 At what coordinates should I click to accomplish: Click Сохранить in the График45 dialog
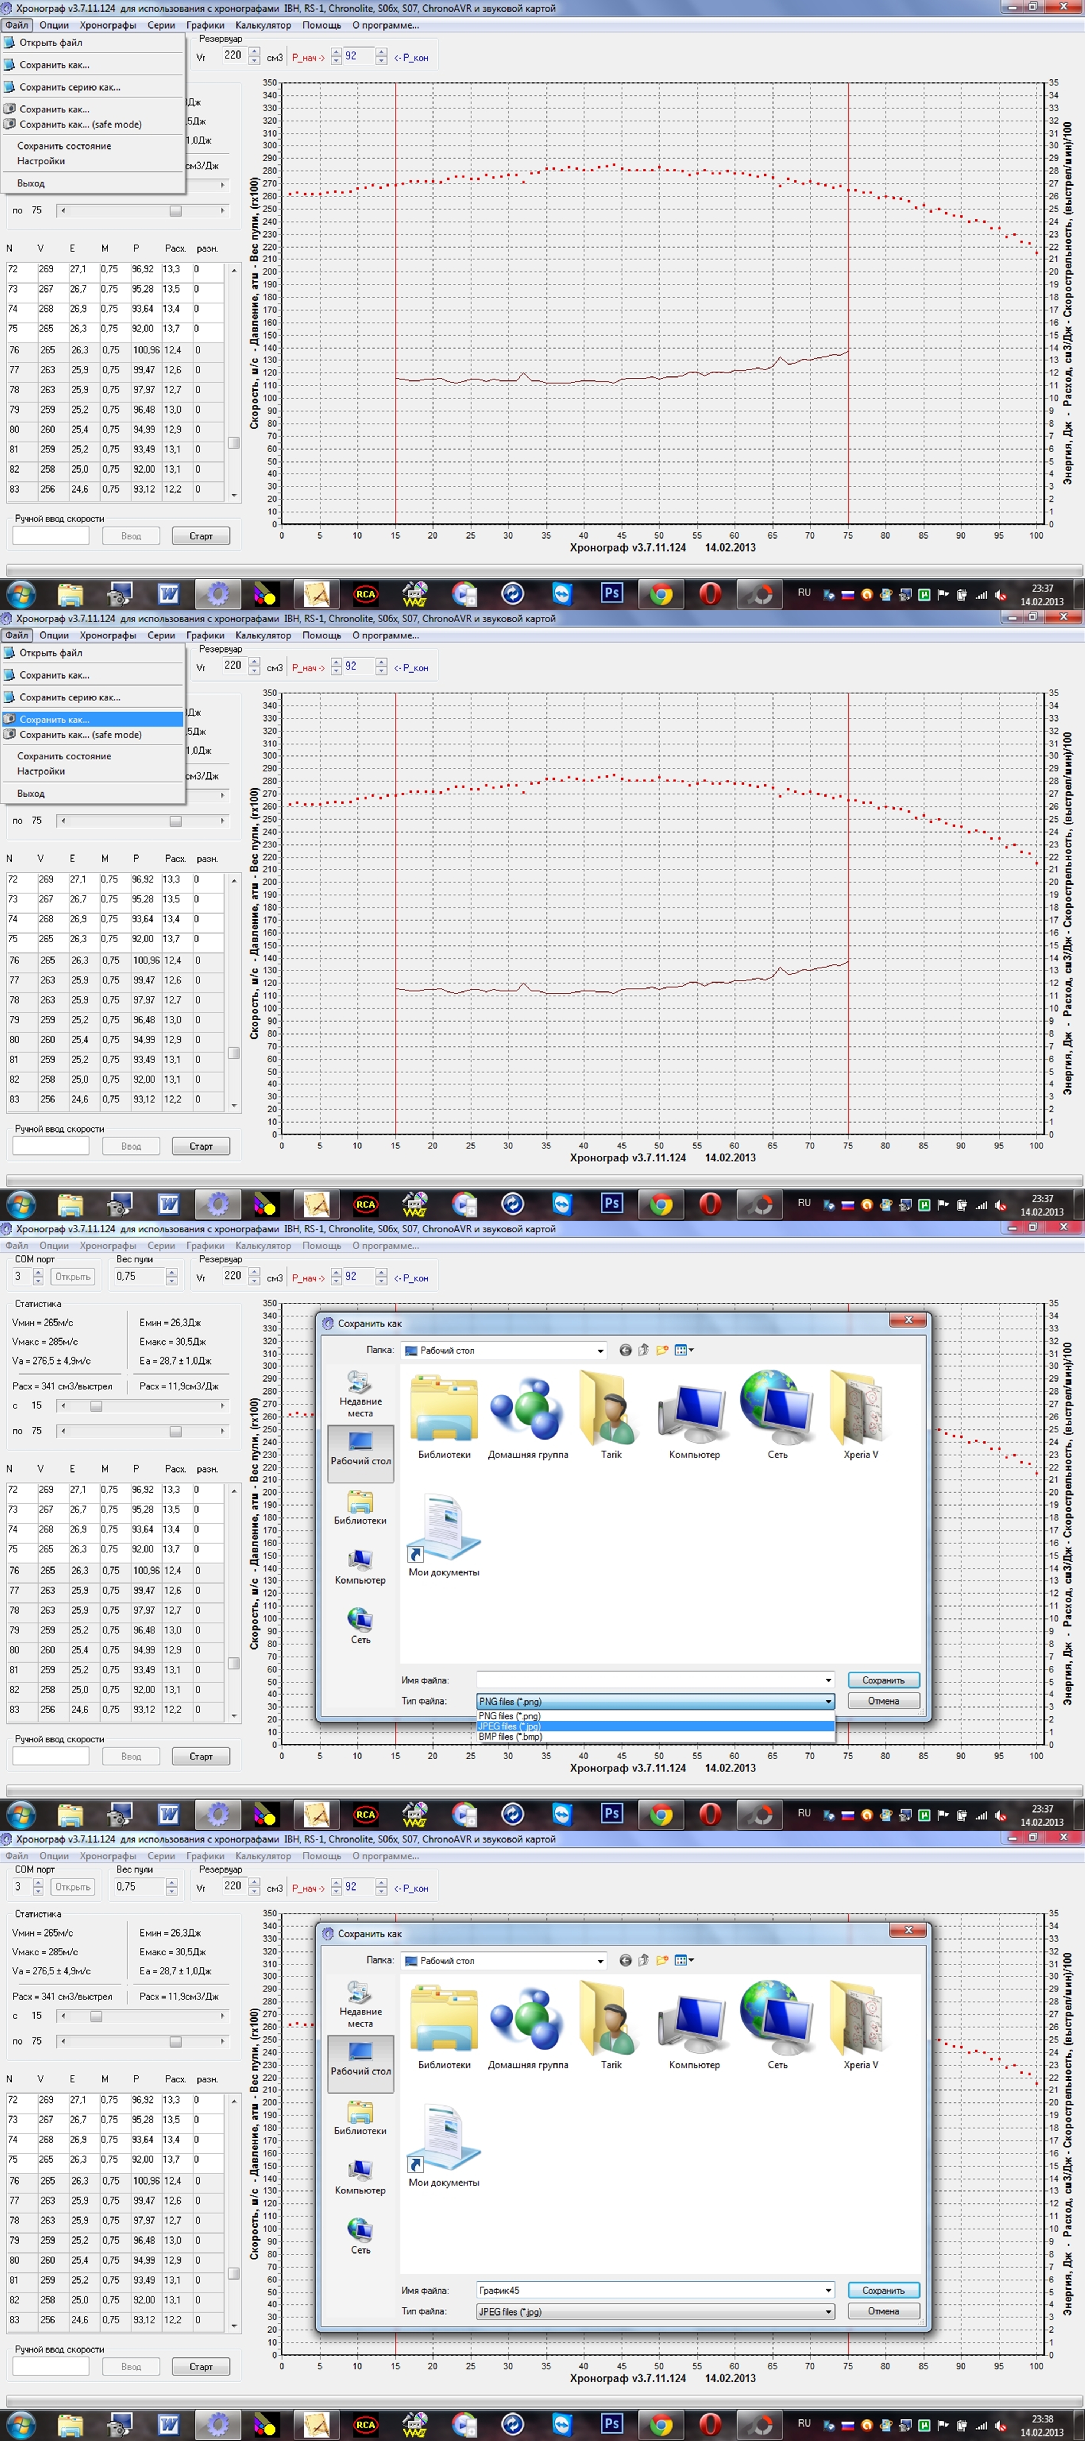tap(883, 2290)
